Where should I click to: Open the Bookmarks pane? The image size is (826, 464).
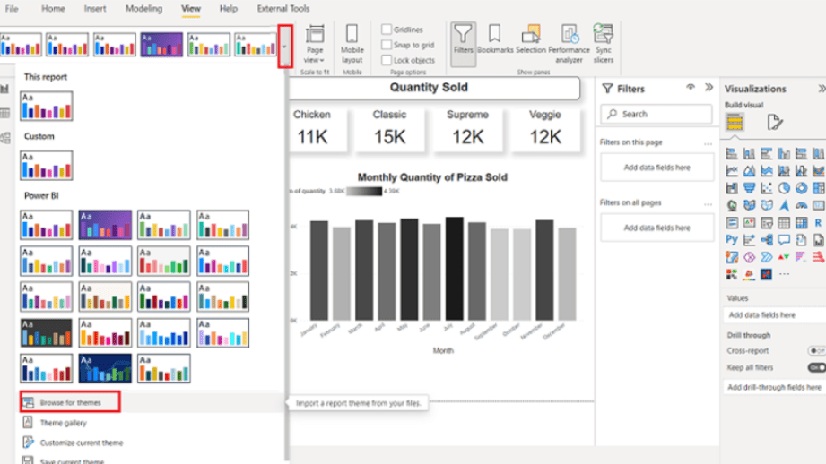point(494,40)
